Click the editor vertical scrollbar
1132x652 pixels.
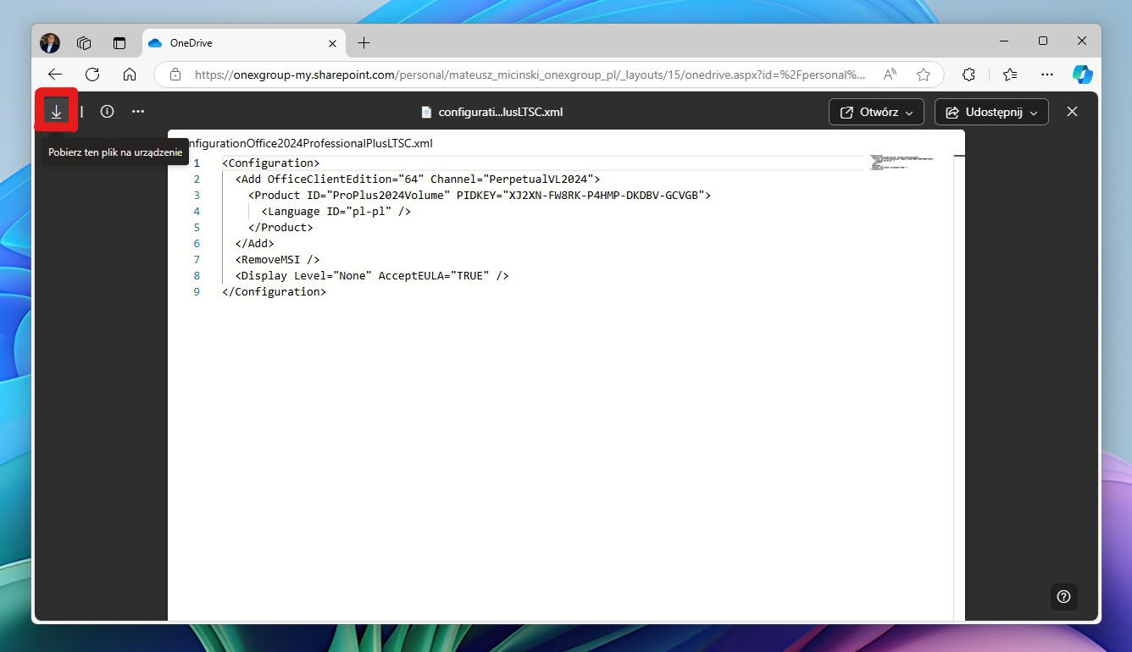(959, 387)
